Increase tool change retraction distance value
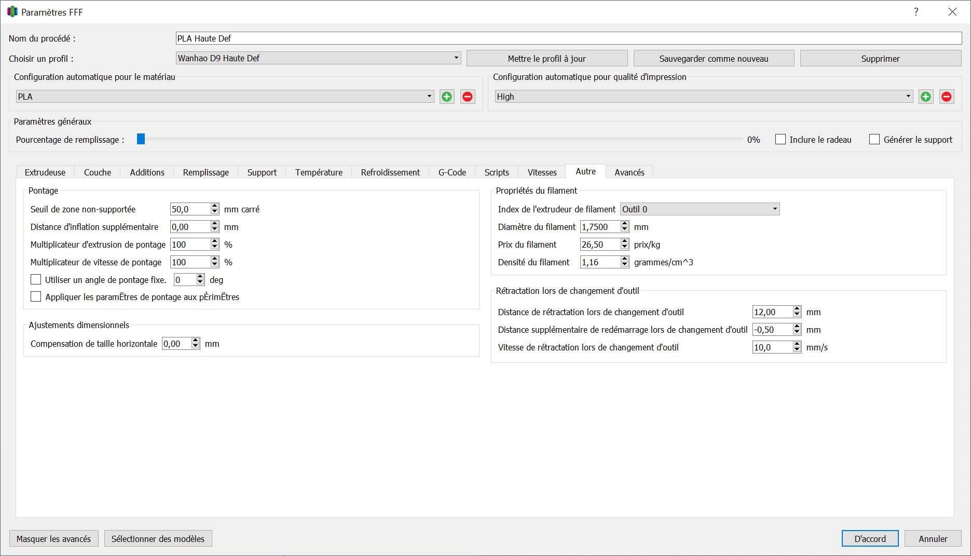The width and height of the screenshot is (971, 556). [797, 309]
